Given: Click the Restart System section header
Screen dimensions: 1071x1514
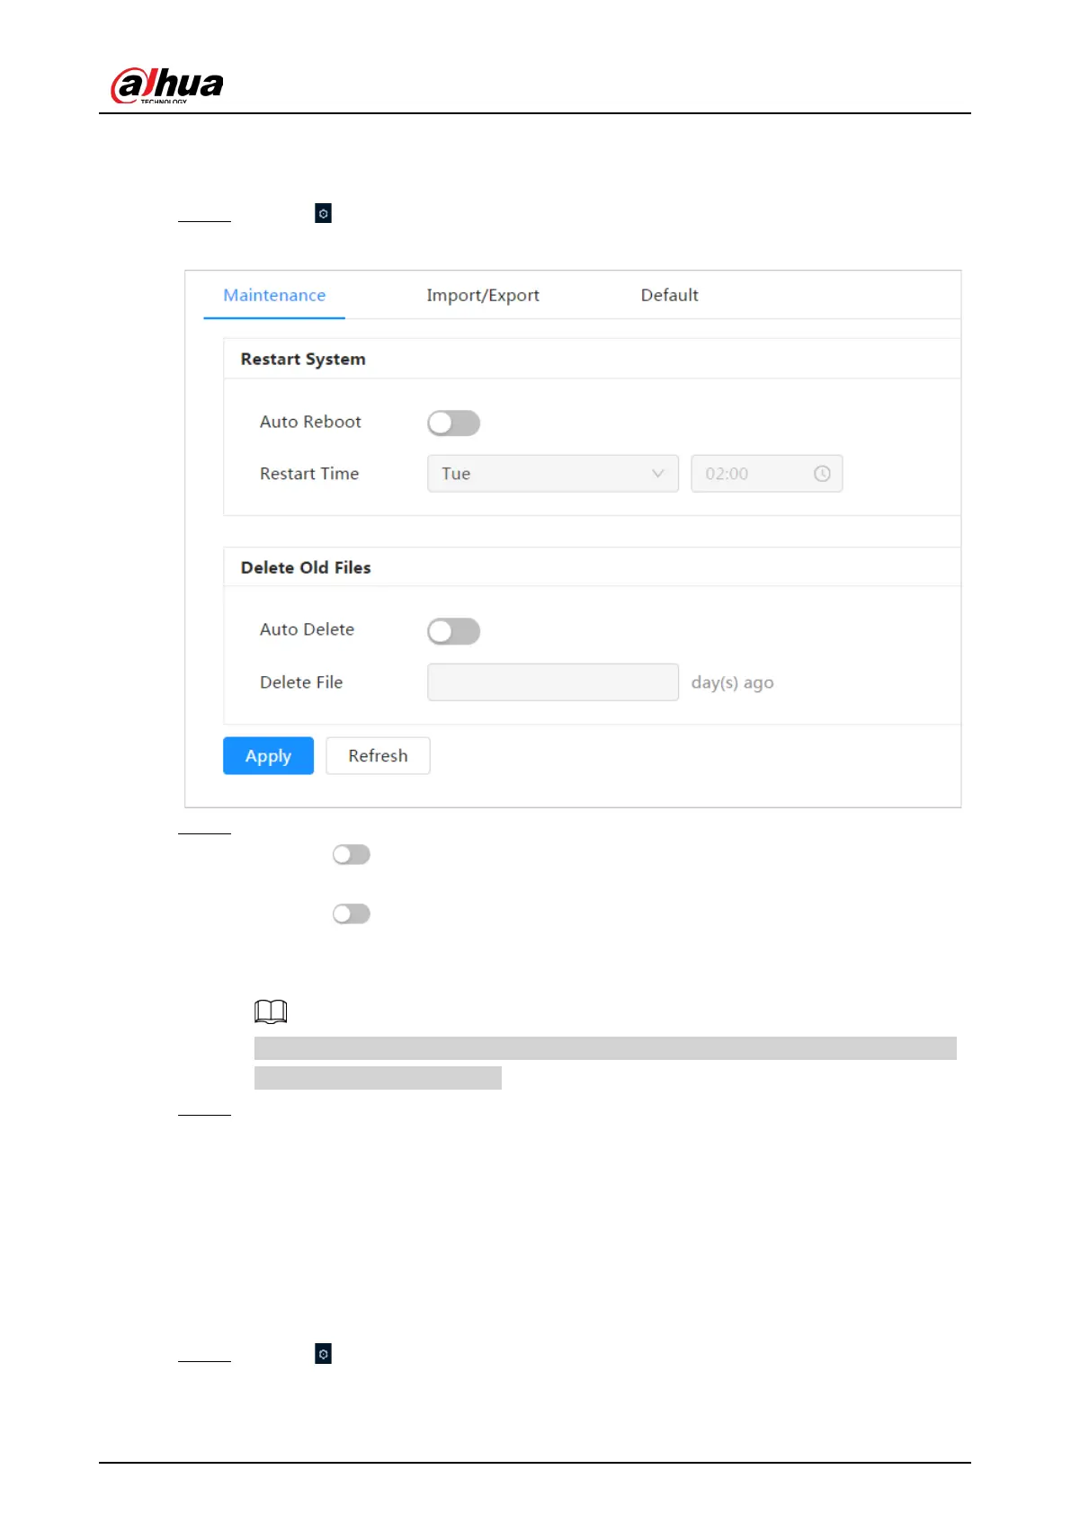Looking at the screenshot, I should 303,359.
